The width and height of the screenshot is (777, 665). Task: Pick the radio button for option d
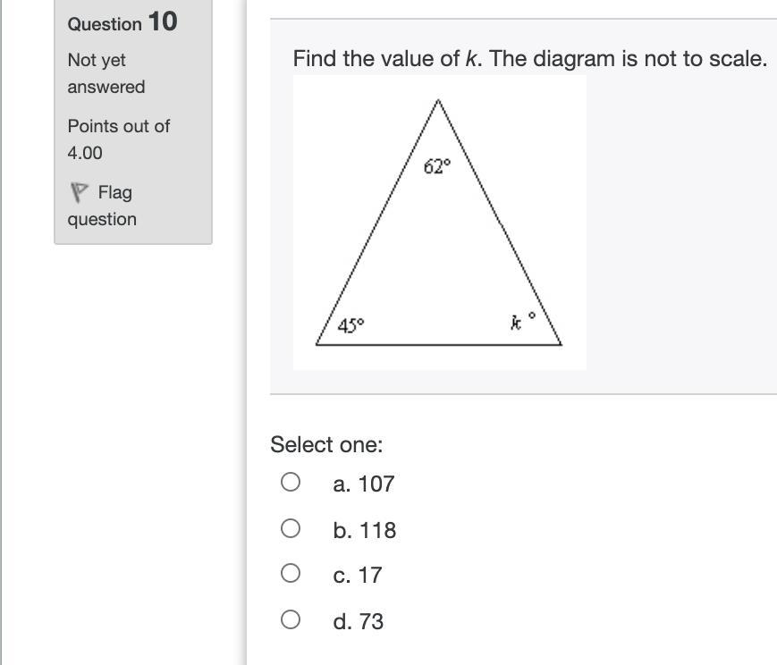click(291, 619)
